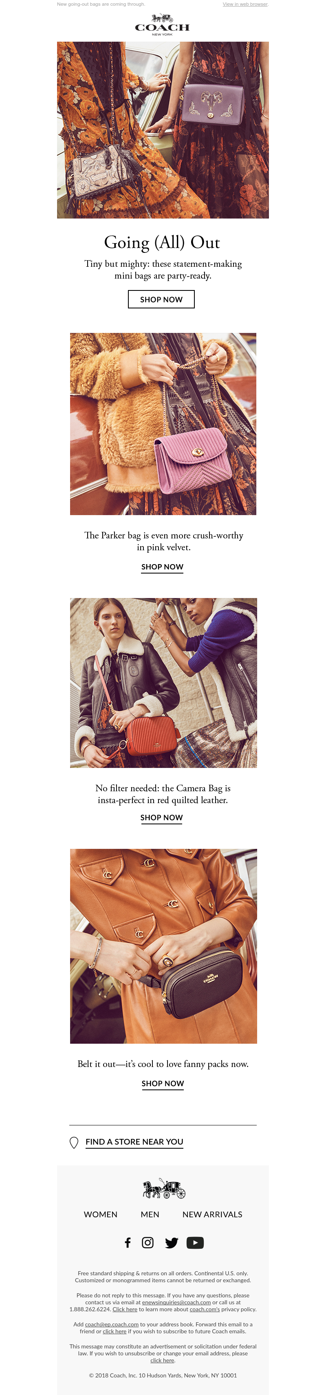Click SHOP NOW under the Parker bag text
The width and height of the screenshot is (326, 1395).
click(x=162, y=567)
